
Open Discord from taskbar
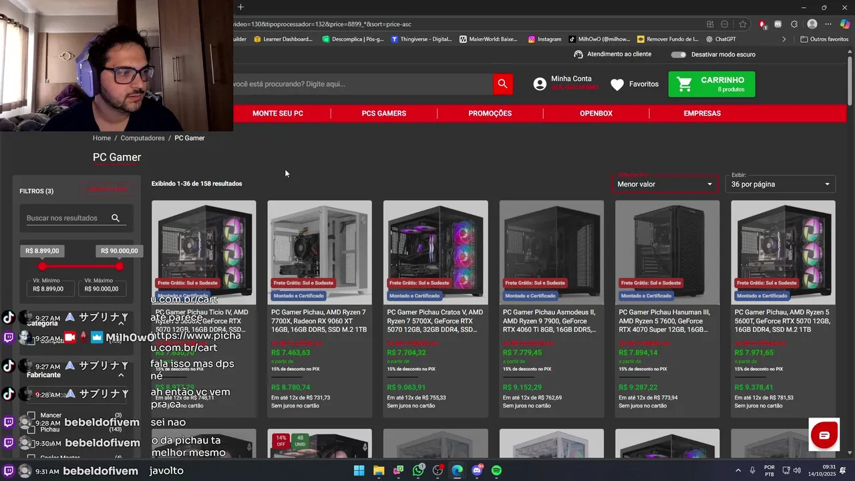pos(477,470)
